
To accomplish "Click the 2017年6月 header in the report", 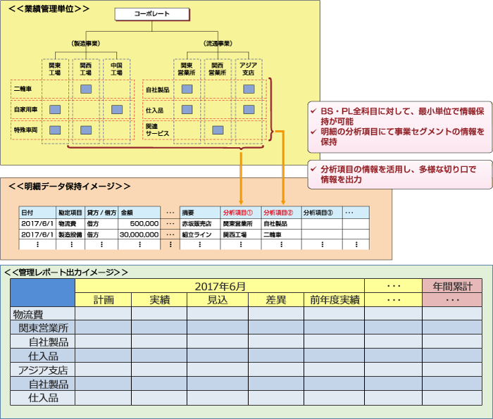I will (219, 286).
